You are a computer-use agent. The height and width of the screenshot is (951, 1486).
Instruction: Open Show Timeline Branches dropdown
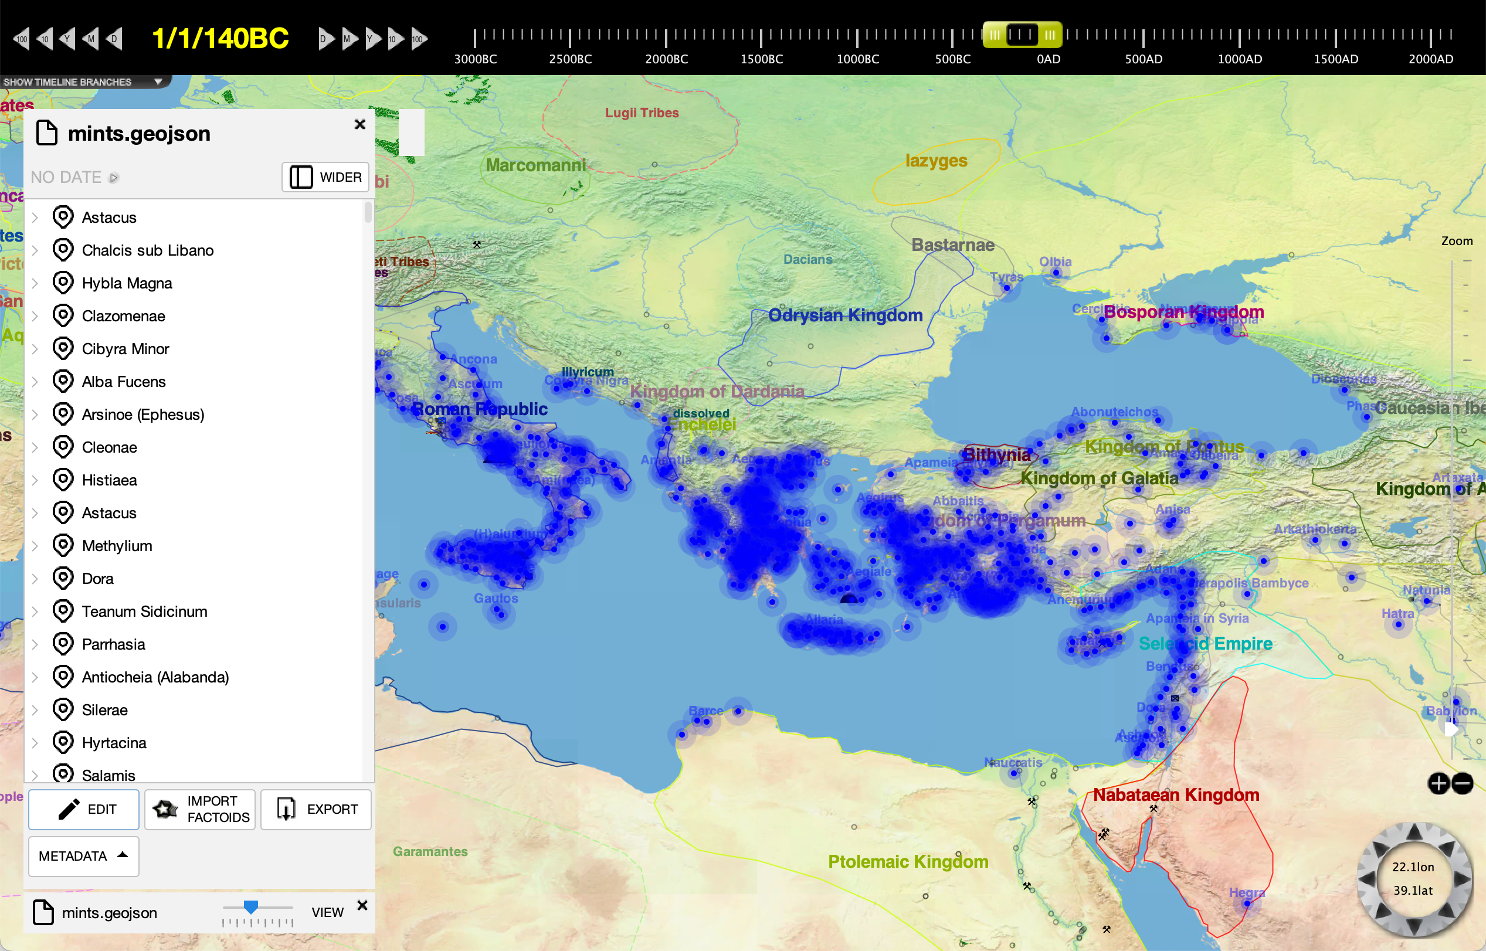158,81
